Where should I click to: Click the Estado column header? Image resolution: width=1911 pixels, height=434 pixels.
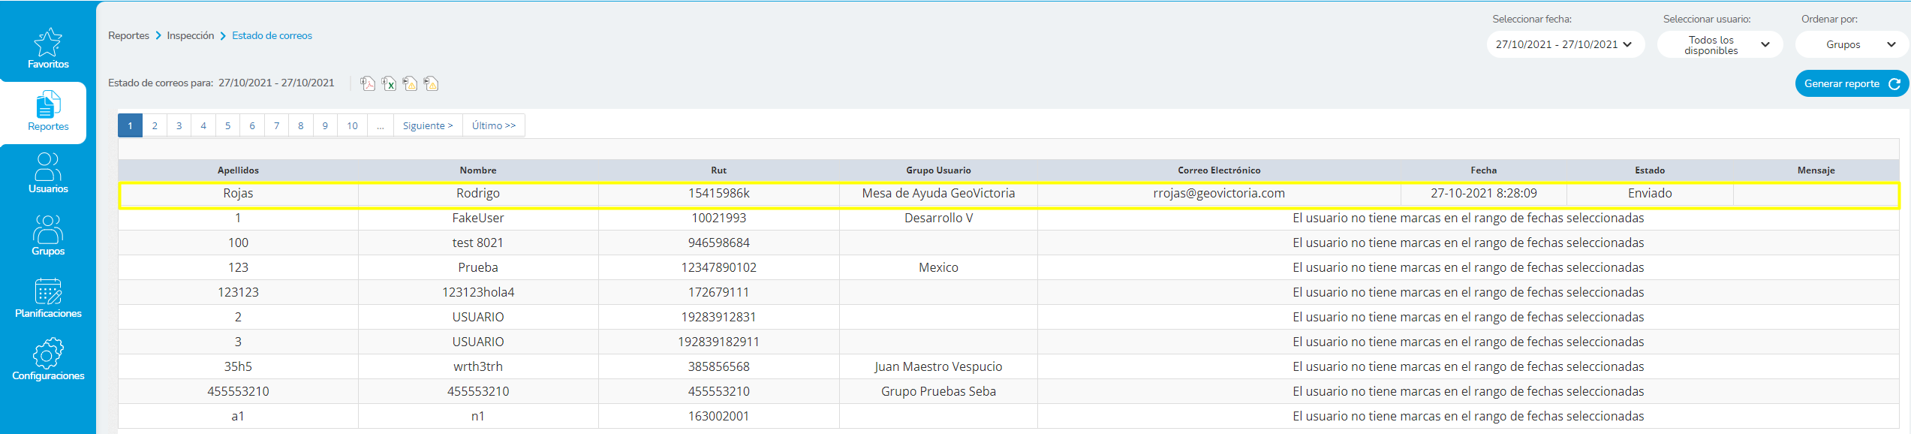point(1650,170)
